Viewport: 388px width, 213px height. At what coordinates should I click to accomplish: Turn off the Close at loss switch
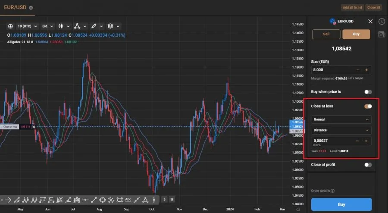point(368,106)
